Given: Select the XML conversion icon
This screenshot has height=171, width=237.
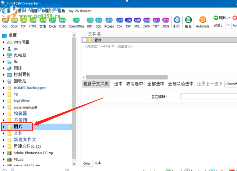Looking at the screenshot, I should tap(137, 20).
